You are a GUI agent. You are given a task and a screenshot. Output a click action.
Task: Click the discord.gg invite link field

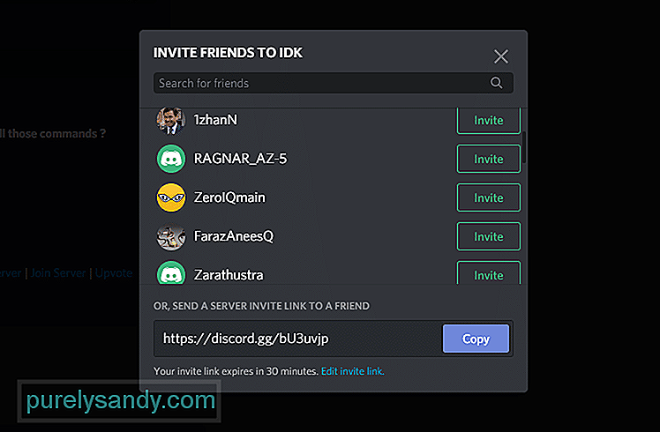(298, 339)
